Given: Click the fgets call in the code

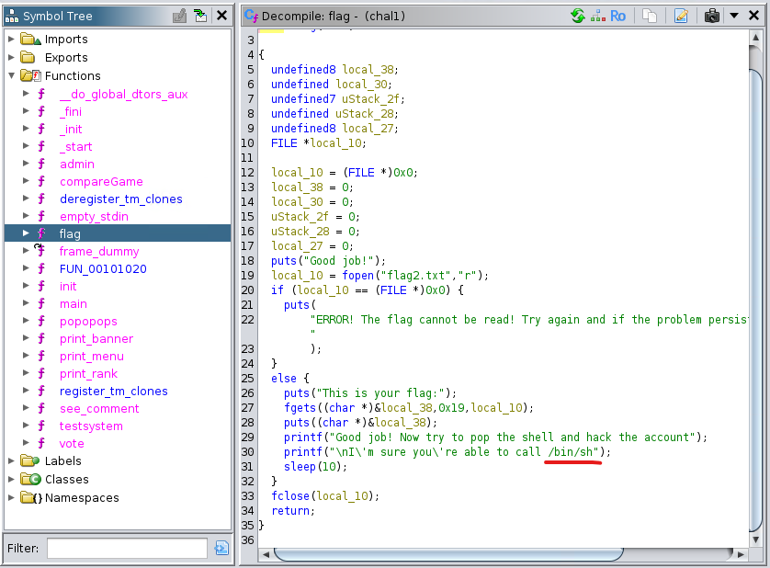Looking at the screenshot, I should coord(300,408).
